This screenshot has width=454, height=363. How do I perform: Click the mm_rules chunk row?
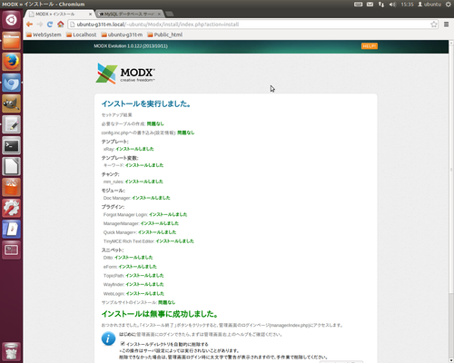pos(133,181)
